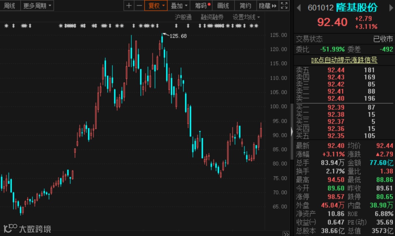Click 交易状态 已收市 status
Screen dimensions: 395x236
tap(383, 39)
